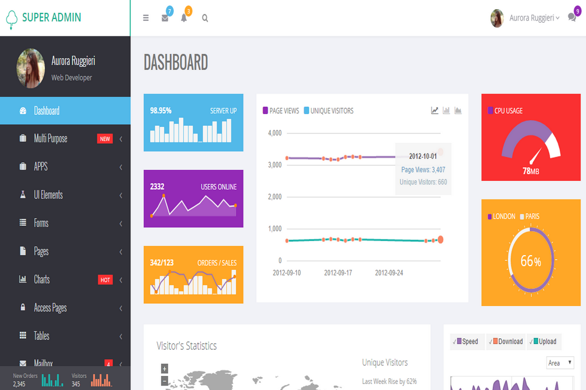
Task: Switch to line chart view icon
Action: (x=434, y=111)
